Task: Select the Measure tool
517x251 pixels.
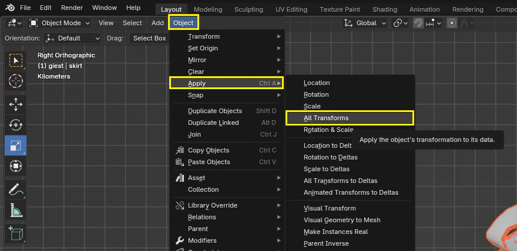Action: (x=16, y=209)
